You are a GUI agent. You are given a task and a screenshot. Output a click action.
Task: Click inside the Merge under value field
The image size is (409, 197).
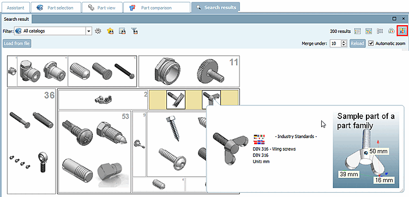click(336, 43)
